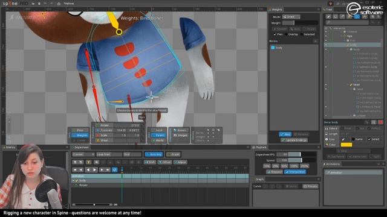Screen dimensions: 387x217
Task: Choose the Create tool
Action: (79, 140)
